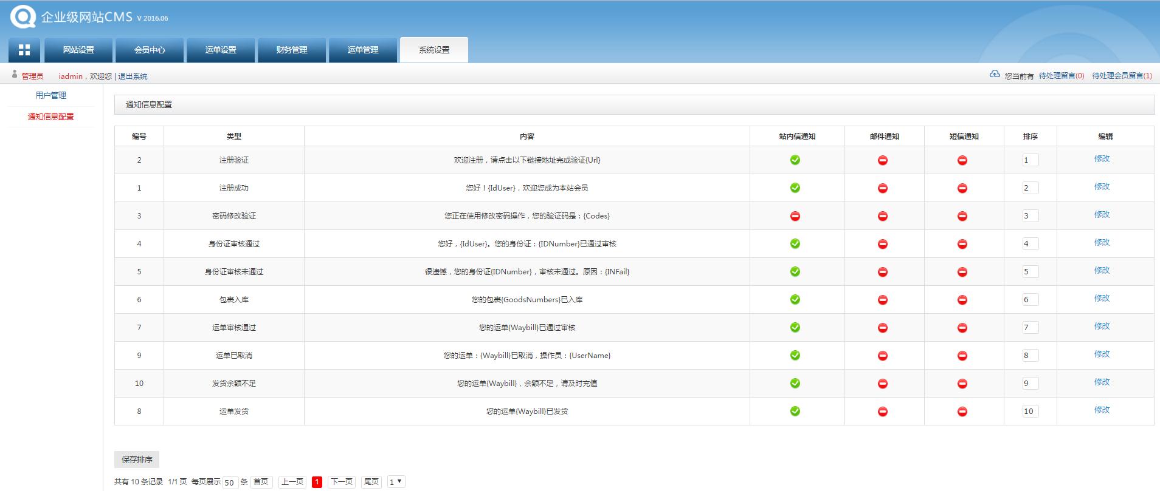Image resolution: width=1160 pixels, height=491 pixels.
Task: Open the page number dropdown in pagination
Action: click(x=396, y=482)
